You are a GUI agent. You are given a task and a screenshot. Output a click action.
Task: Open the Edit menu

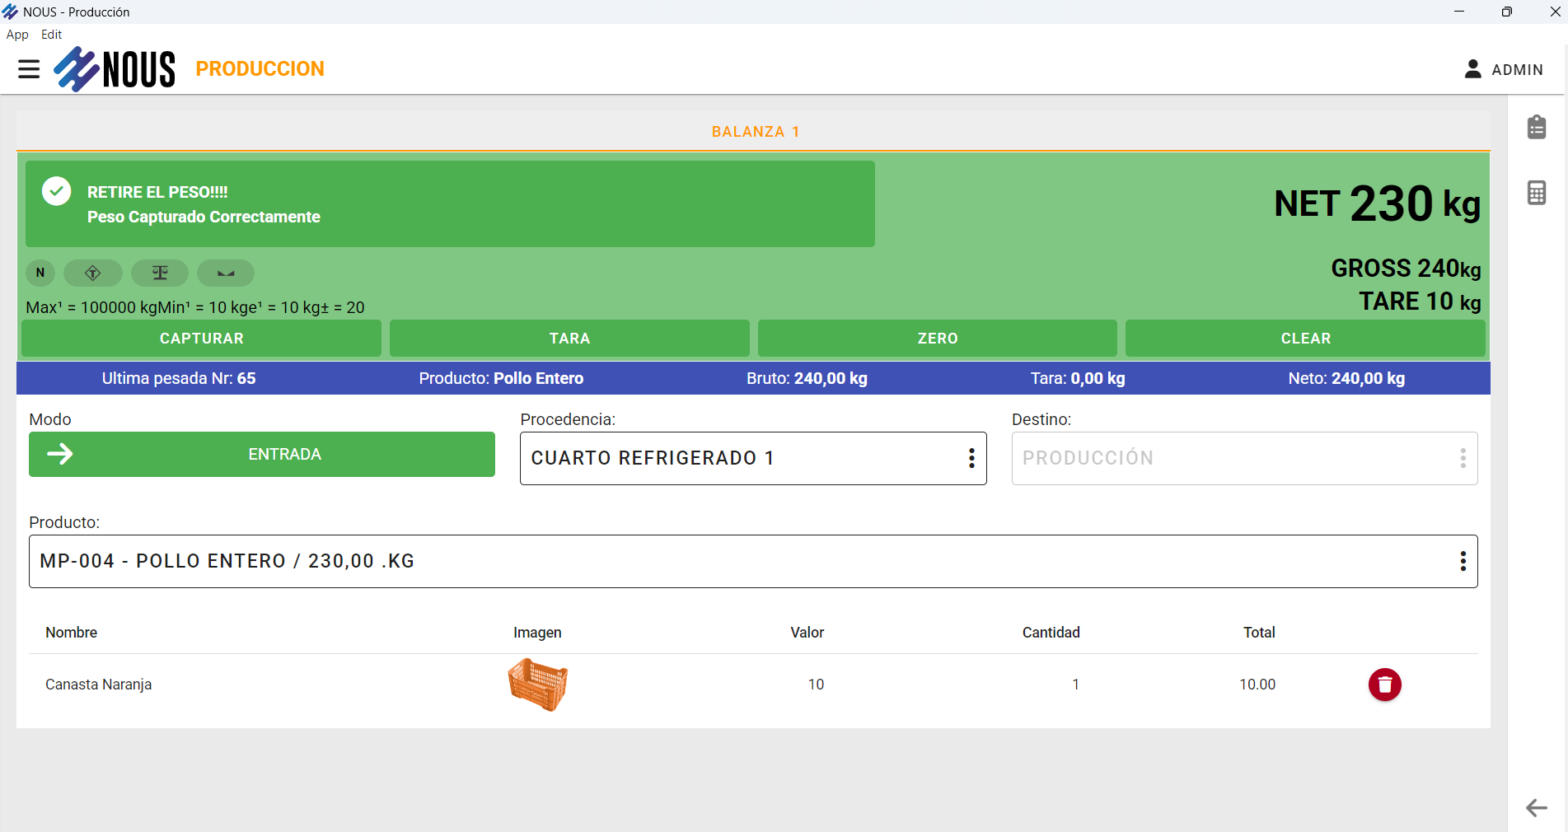(x=52, y=35)
